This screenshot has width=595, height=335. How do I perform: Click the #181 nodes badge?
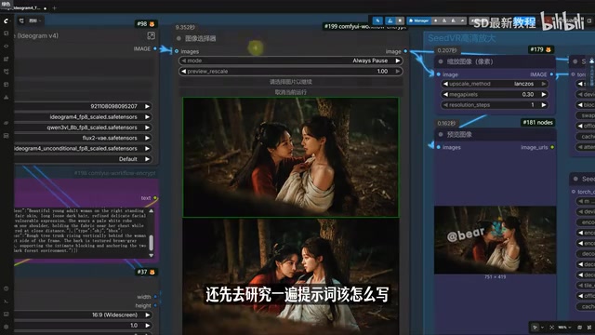pos(537,122)
